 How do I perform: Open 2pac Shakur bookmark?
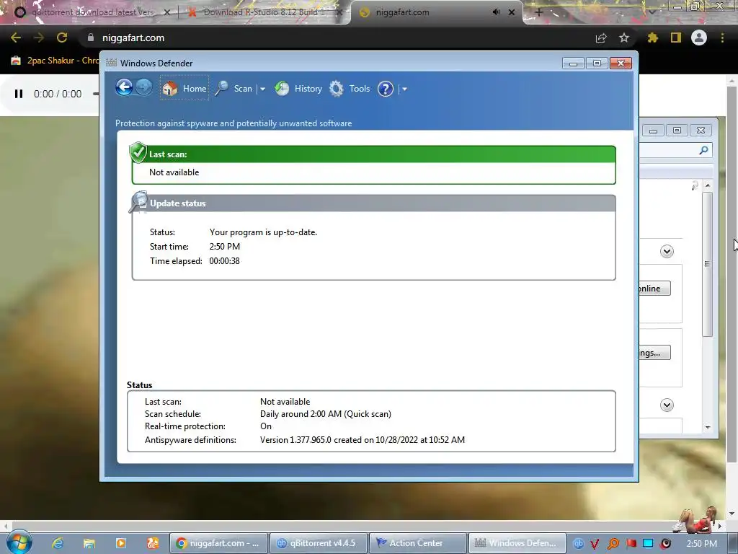[54, 61]
